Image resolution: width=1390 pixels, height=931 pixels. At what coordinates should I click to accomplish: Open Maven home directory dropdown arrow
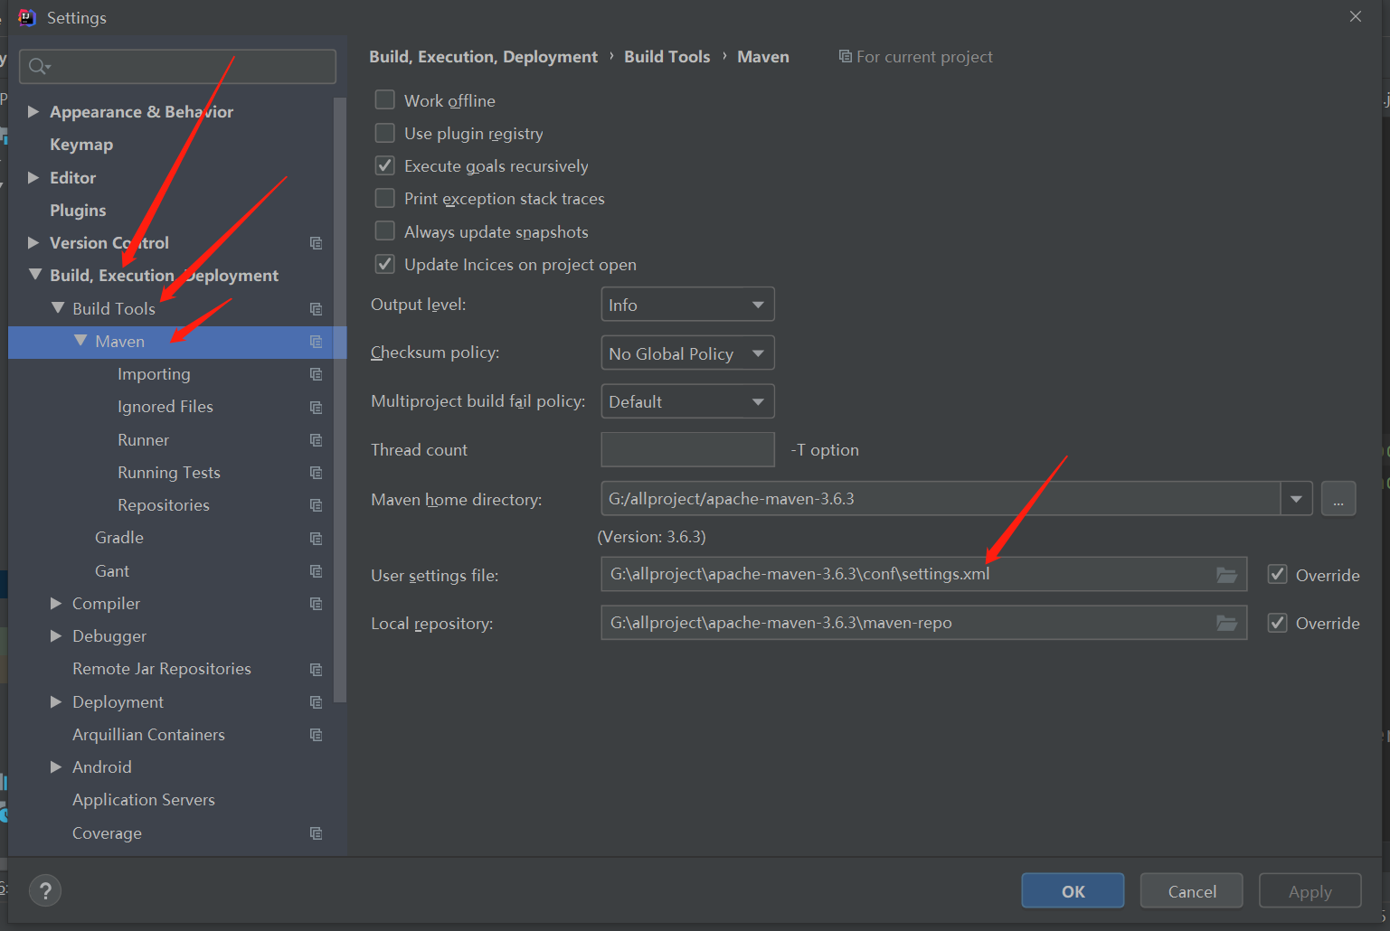coord(1296,499)
